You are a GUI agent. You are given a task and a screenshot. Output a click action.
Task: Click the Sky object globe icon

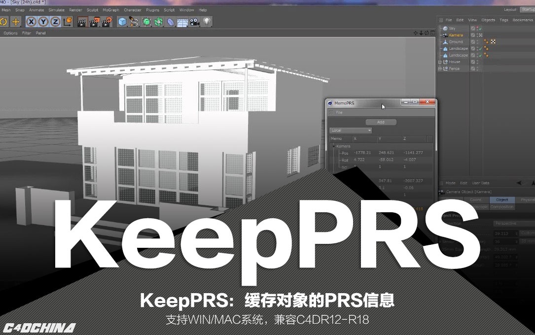coord(445,29)
